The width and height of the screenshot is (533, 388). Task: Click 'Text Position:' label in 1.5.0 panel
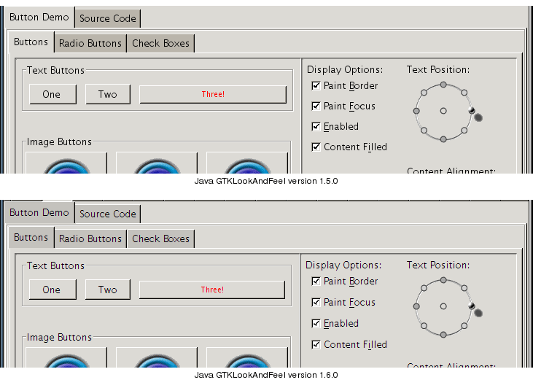[438, 70]
